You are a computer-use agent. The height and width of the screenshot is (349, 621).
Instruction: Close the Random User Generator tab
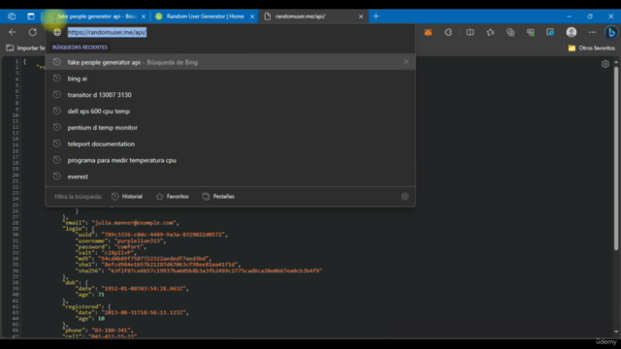pyautogui.click(x=252, y=16)
